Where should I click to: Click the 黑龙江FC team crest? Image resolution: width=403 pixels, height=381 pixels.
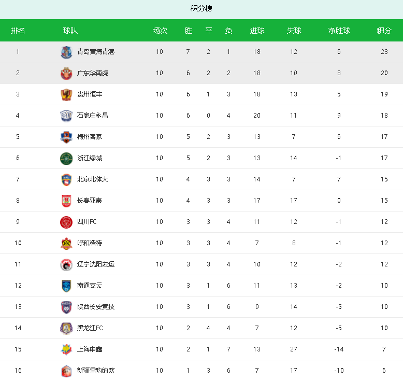click(x=66, y=329)
